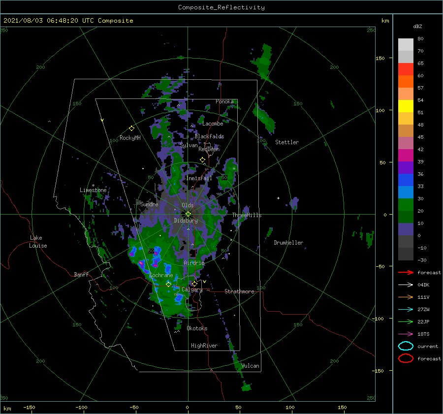
Task: Click the red forecast ellipse icon
Action: click(x=406, y=358)
